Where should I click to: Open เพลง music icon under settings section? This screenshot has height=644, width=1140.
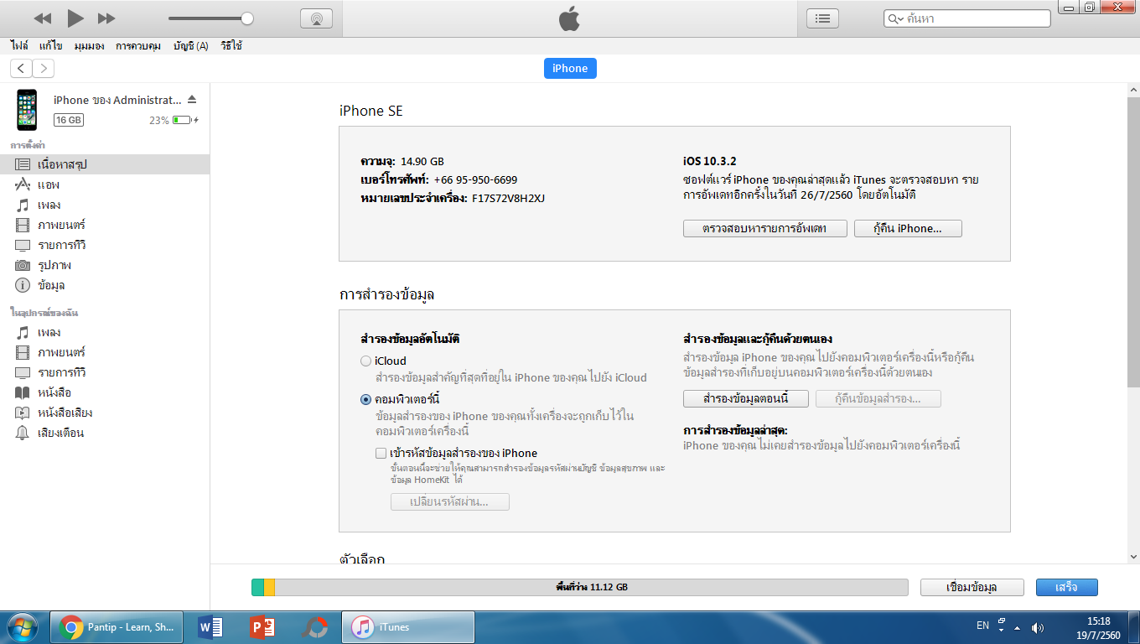[x=23, y=205]
